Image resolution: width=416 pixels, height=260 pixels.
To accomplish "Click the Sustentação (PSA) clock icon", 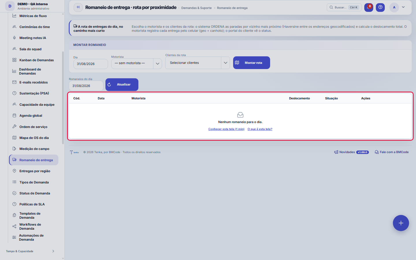I will coord(14,93).
